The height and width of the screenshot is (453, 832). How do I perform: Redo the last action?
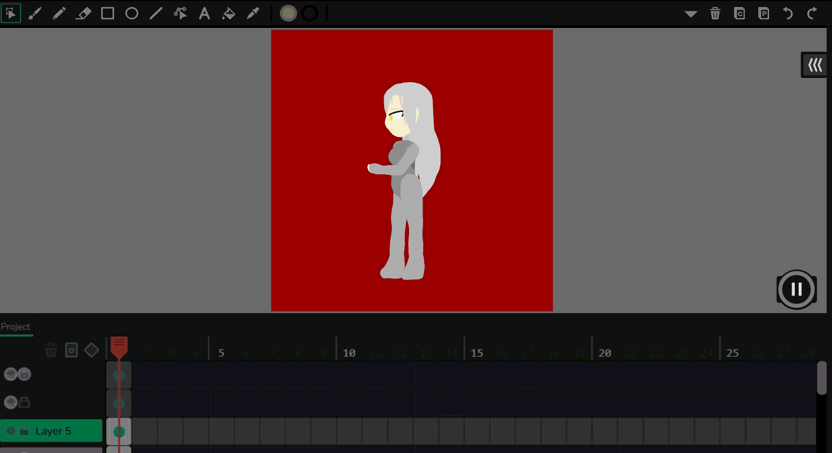point(812,13)
